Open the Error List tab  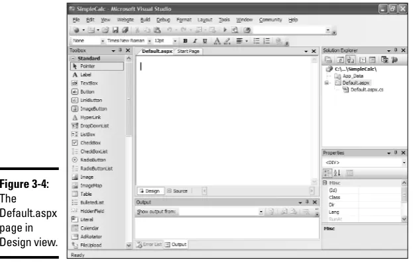(149, 245)
